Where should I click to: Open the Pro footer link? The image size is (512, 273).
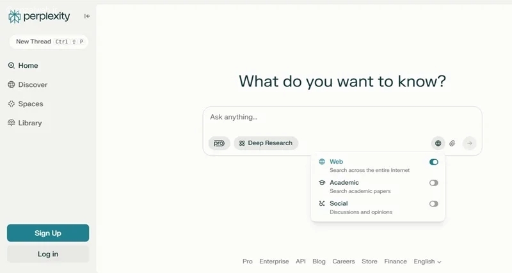[x=248, y=261]
